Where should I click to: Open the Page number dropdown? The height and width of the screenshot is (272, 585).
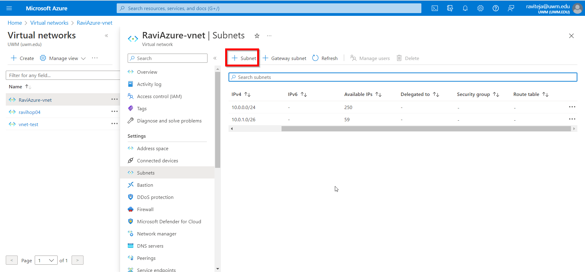46,260
